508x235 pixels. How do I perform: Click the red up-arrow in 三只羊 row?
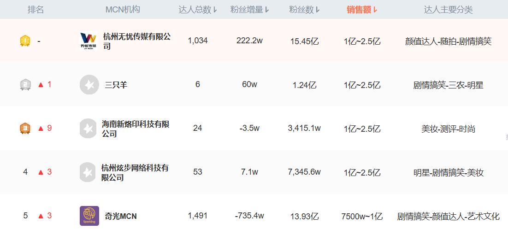41,85
